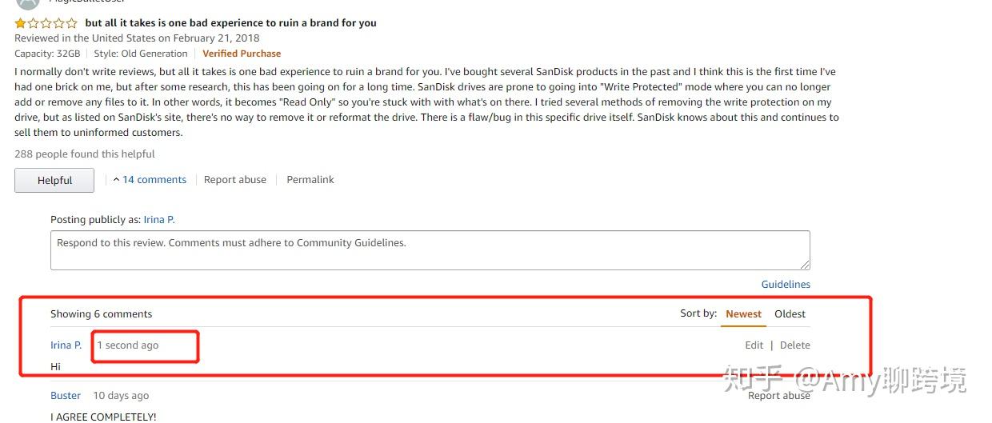
Task: Click into the review response text box
Action: point(430,250)
